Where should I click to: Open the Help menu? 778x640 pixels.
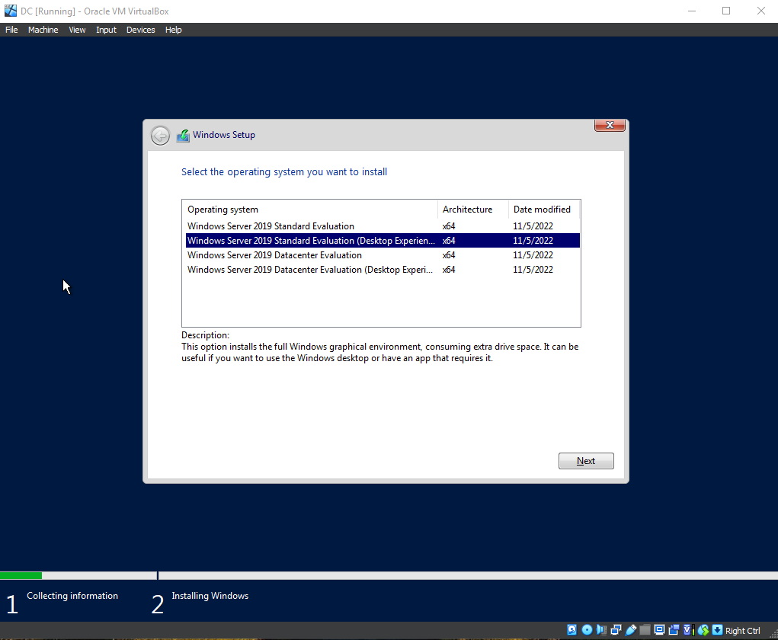click(173, 30)
